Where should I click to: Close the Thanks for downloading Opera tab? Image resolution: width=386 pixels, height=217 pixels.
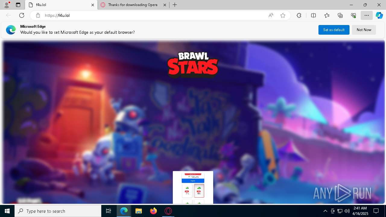165,5
